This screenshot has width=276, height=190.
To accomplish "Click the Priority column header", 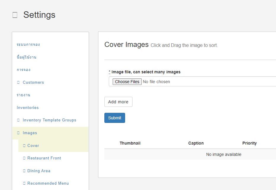I will pyautogui.click(x=249, y=143).
